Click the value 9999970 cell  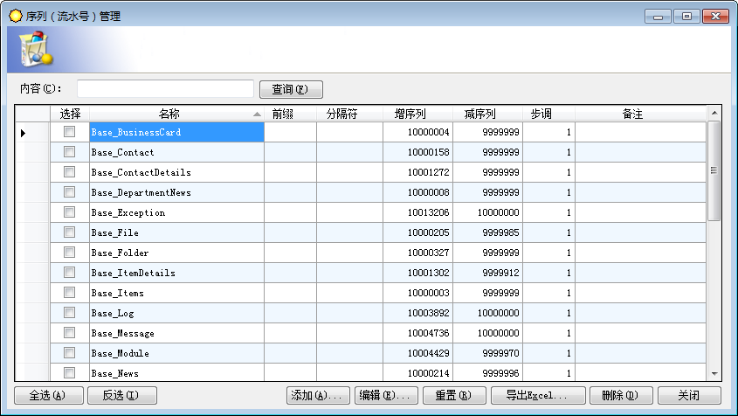(x=487, y=353)
